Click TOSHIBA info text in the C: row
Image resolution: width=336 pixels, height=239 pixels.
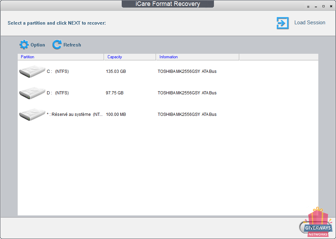187,71
